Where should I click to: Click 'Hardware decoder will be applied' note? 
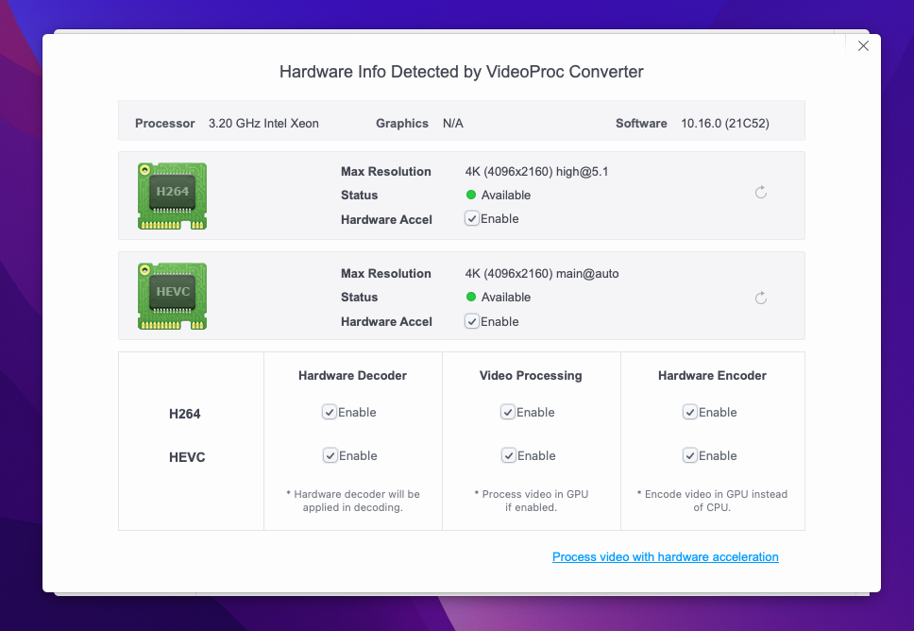[x=352, y=501]
